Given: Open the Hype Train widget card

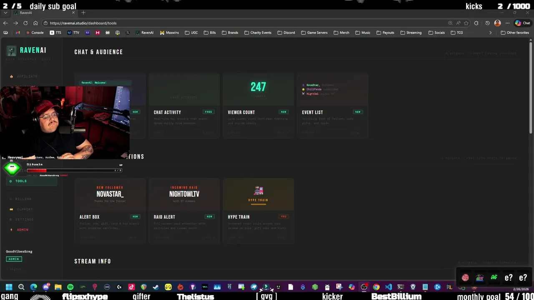Looking at the screenshot, I should 258,210.
